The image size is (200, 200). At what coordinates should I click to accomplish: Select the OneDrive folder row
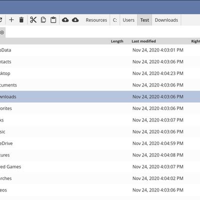coord(100,143)
